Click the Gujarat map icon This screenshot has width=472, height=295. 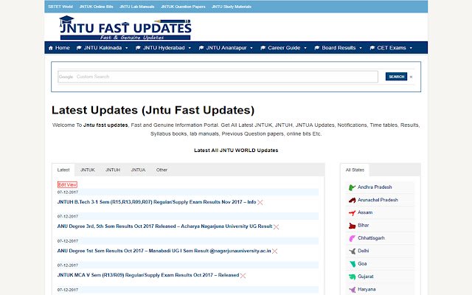(x=352, y=277)
